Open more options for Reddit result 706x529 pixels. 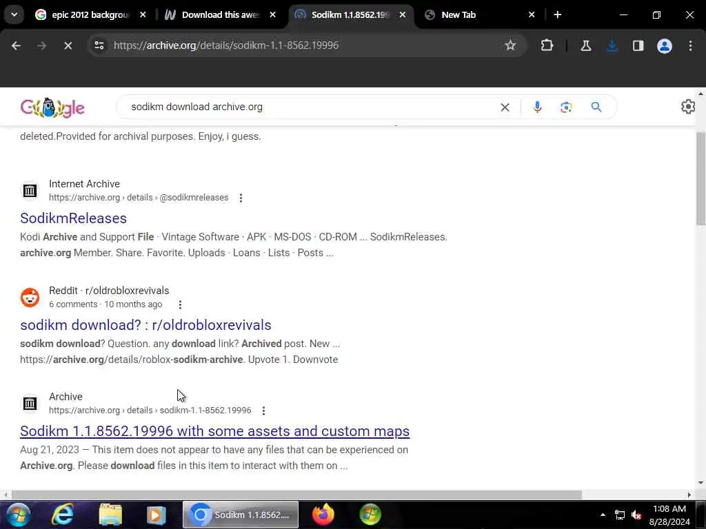[180, 304]
